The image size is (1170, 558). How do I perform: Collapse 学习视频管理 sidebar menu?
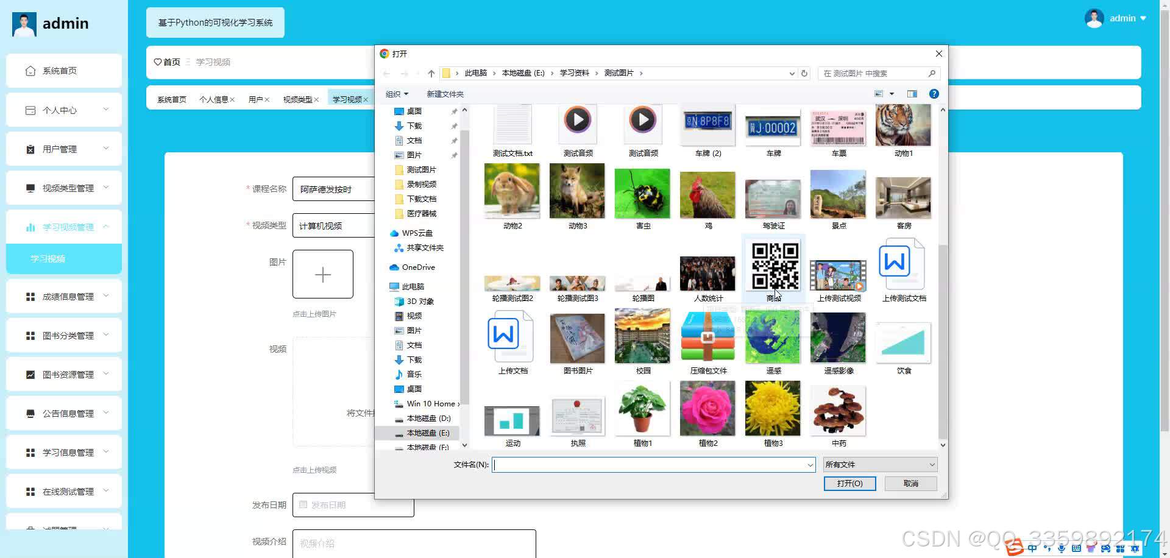(x=64, y=227)
